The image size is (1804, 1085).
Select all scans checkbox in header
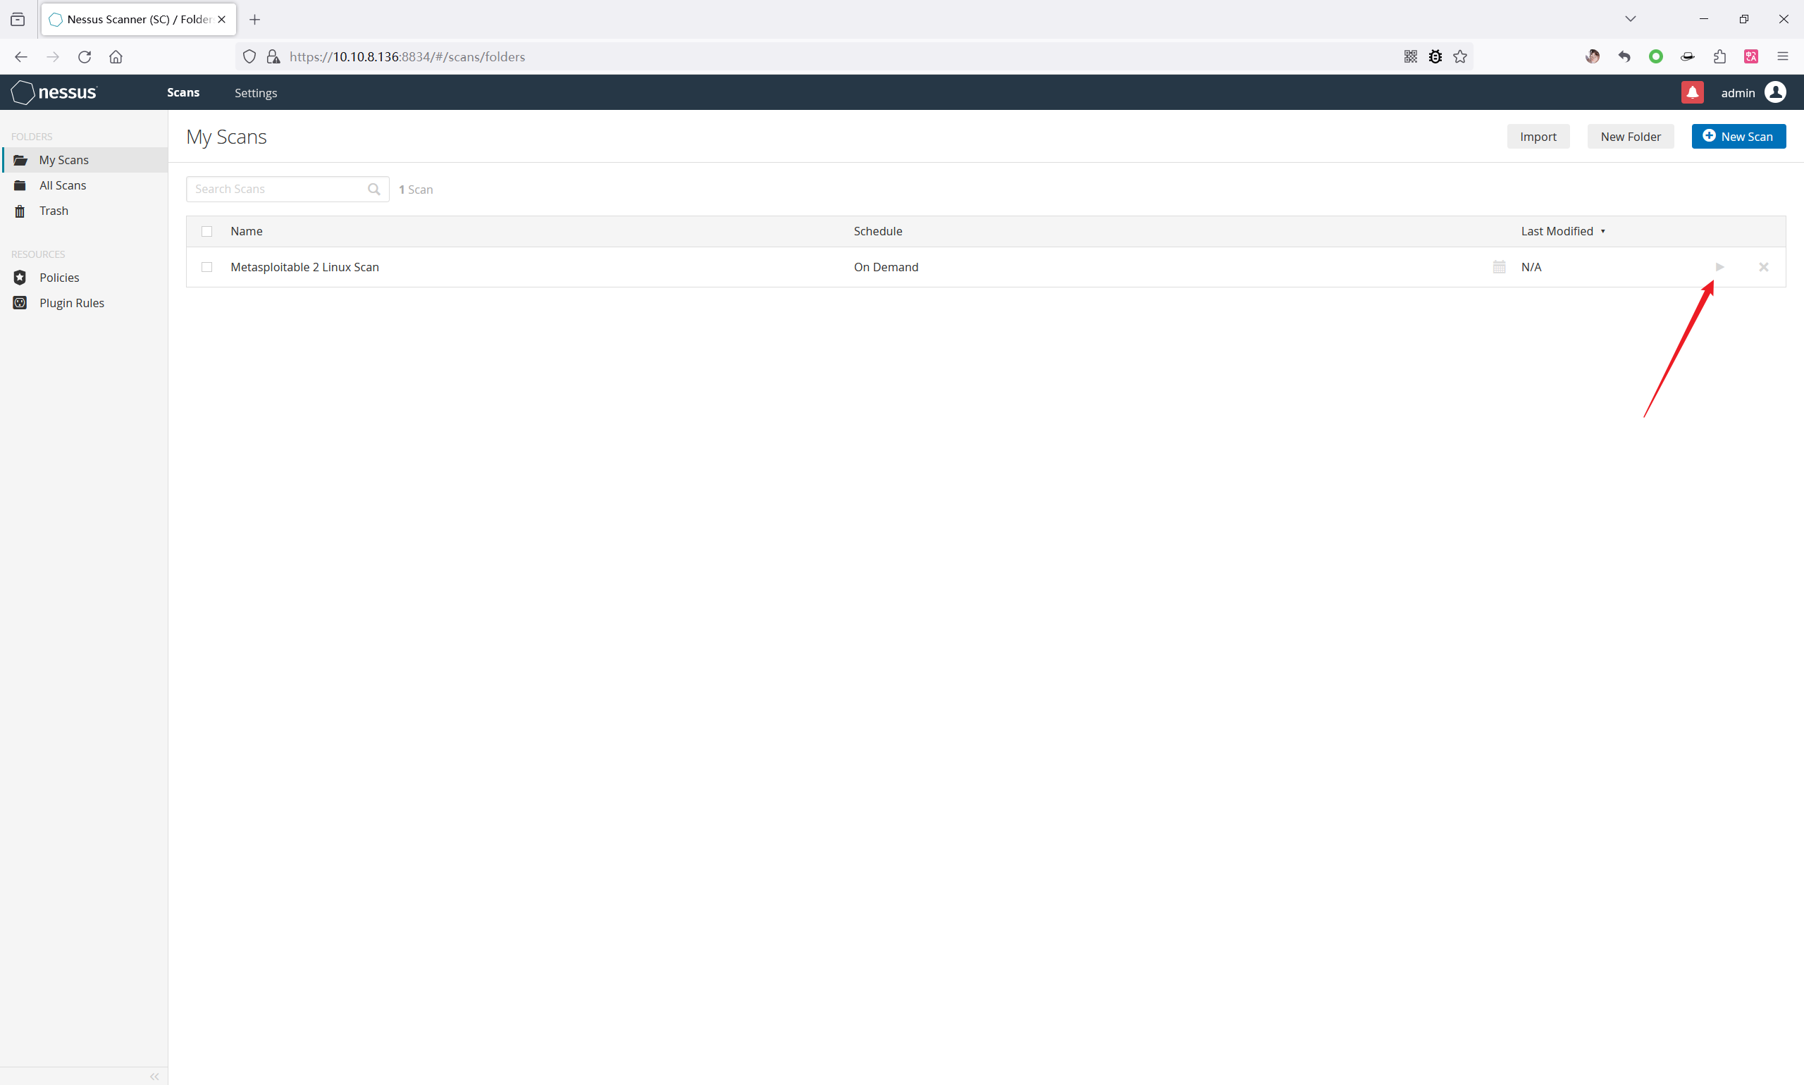click(207, 232)
